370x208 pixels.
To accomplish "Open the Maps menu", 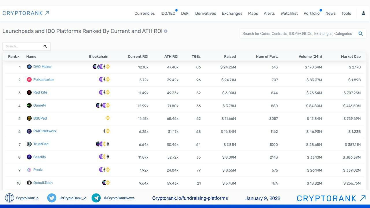I will coord(253,13).
